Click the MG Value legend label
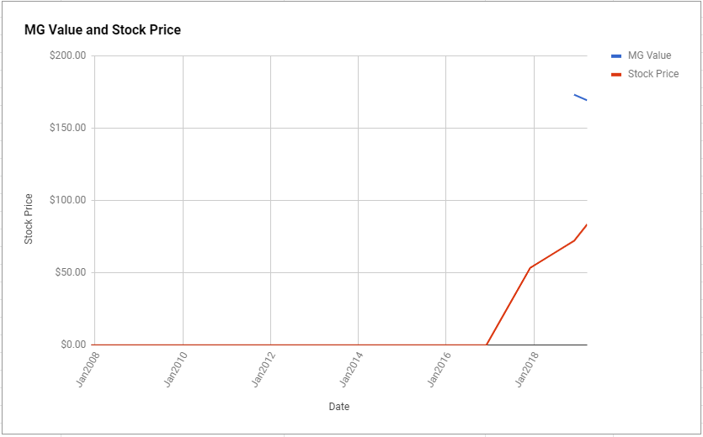The height and width of the screenshot is (437, 703). click(x=649, y=55)
